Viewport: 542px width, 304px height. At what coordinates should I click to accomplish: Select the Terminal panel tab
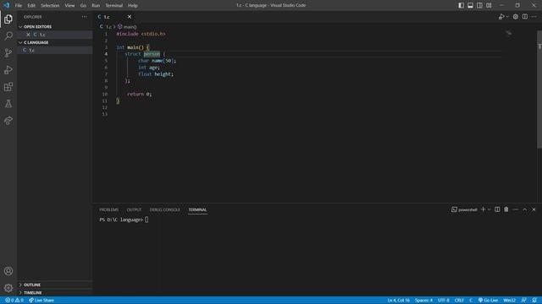197,209
